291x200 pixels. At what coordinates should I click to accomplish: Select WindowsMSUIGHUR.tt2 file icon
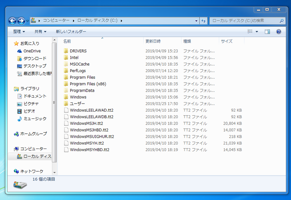coord(66,137)
